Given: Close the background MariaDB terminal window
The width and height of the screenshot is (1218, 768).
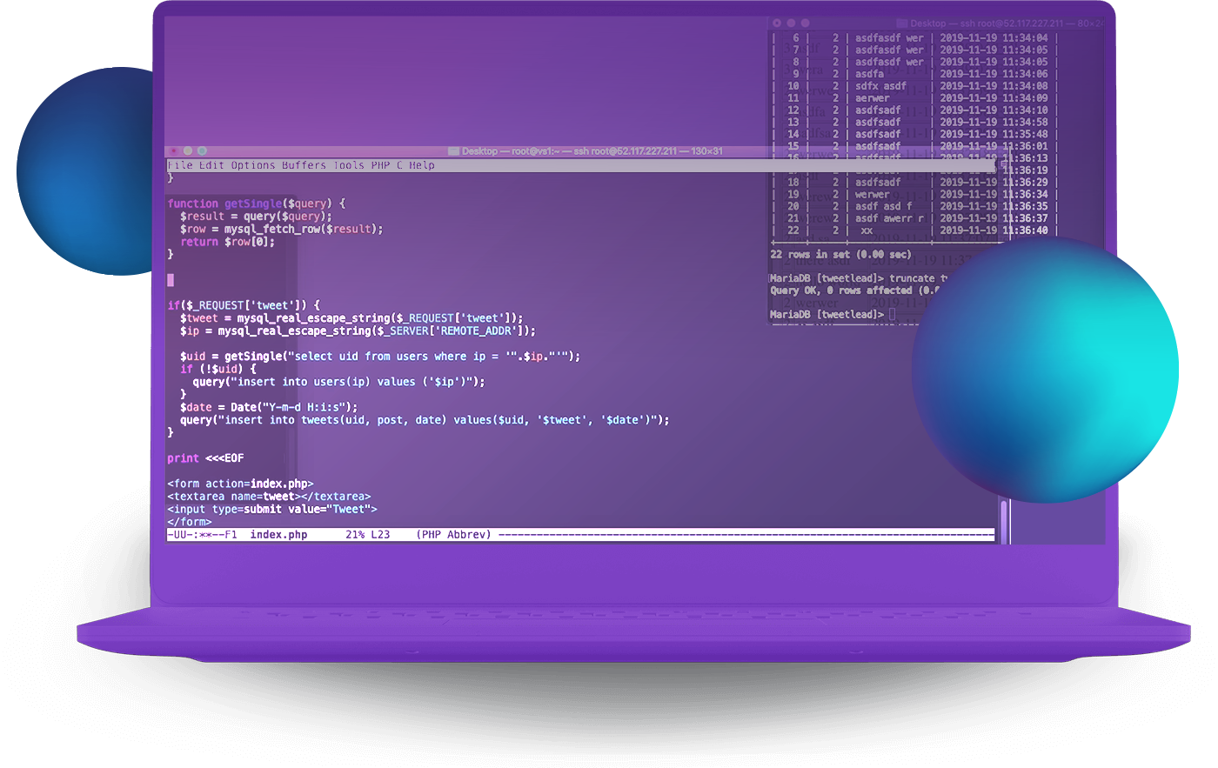Looking at the screenshot, I should click(777, 23).
